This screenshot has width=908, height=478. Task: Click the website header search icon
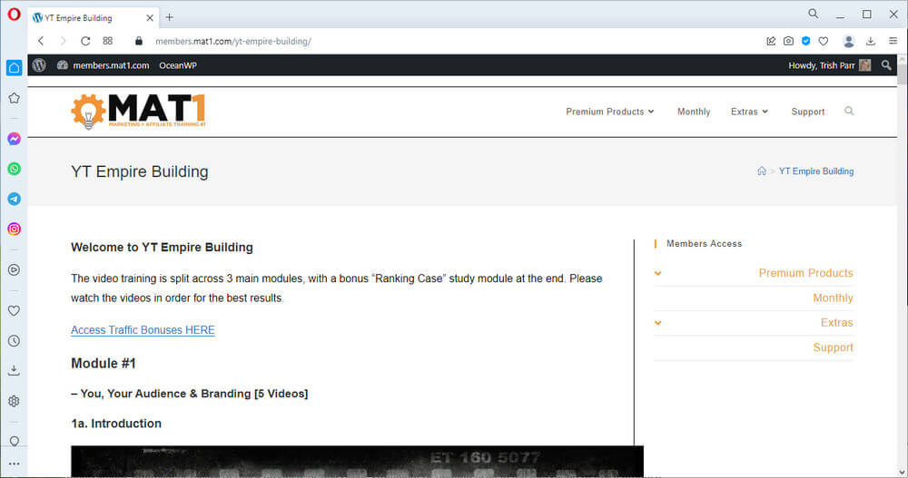849,111
